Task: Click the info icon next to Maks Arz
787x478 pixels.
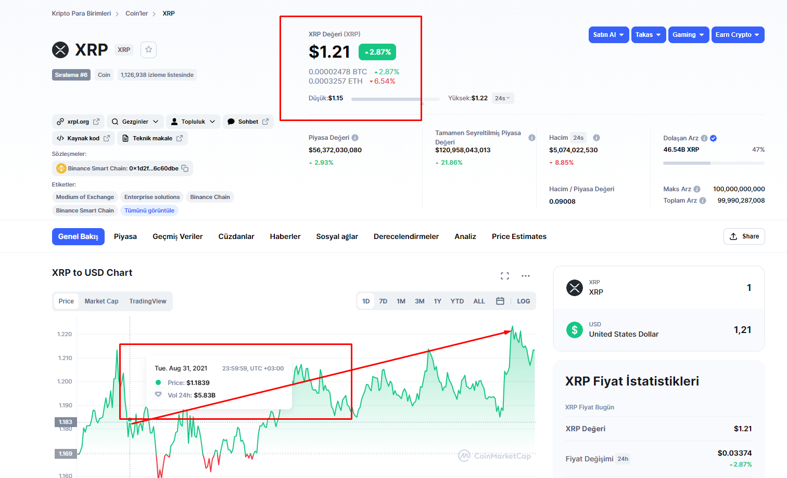Action: point(697,189)
